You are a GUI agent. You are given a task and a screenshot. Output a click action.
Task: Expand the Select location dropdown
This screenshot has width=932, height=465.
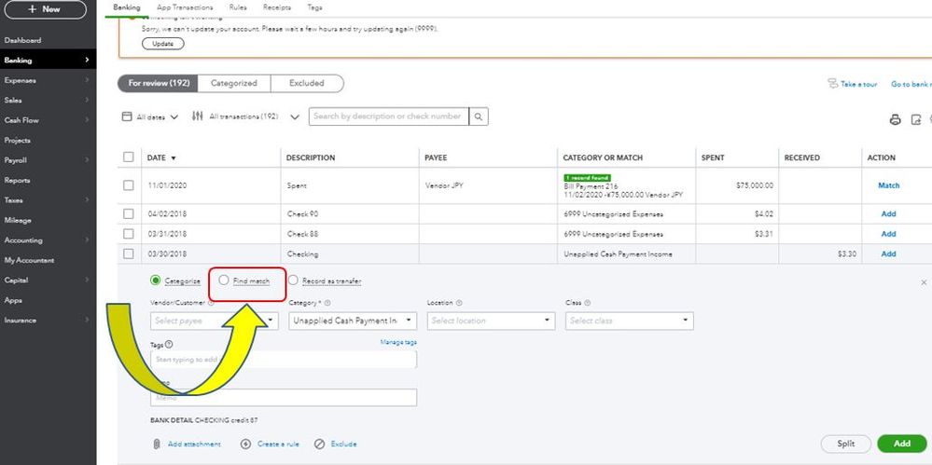pos(492,321)
